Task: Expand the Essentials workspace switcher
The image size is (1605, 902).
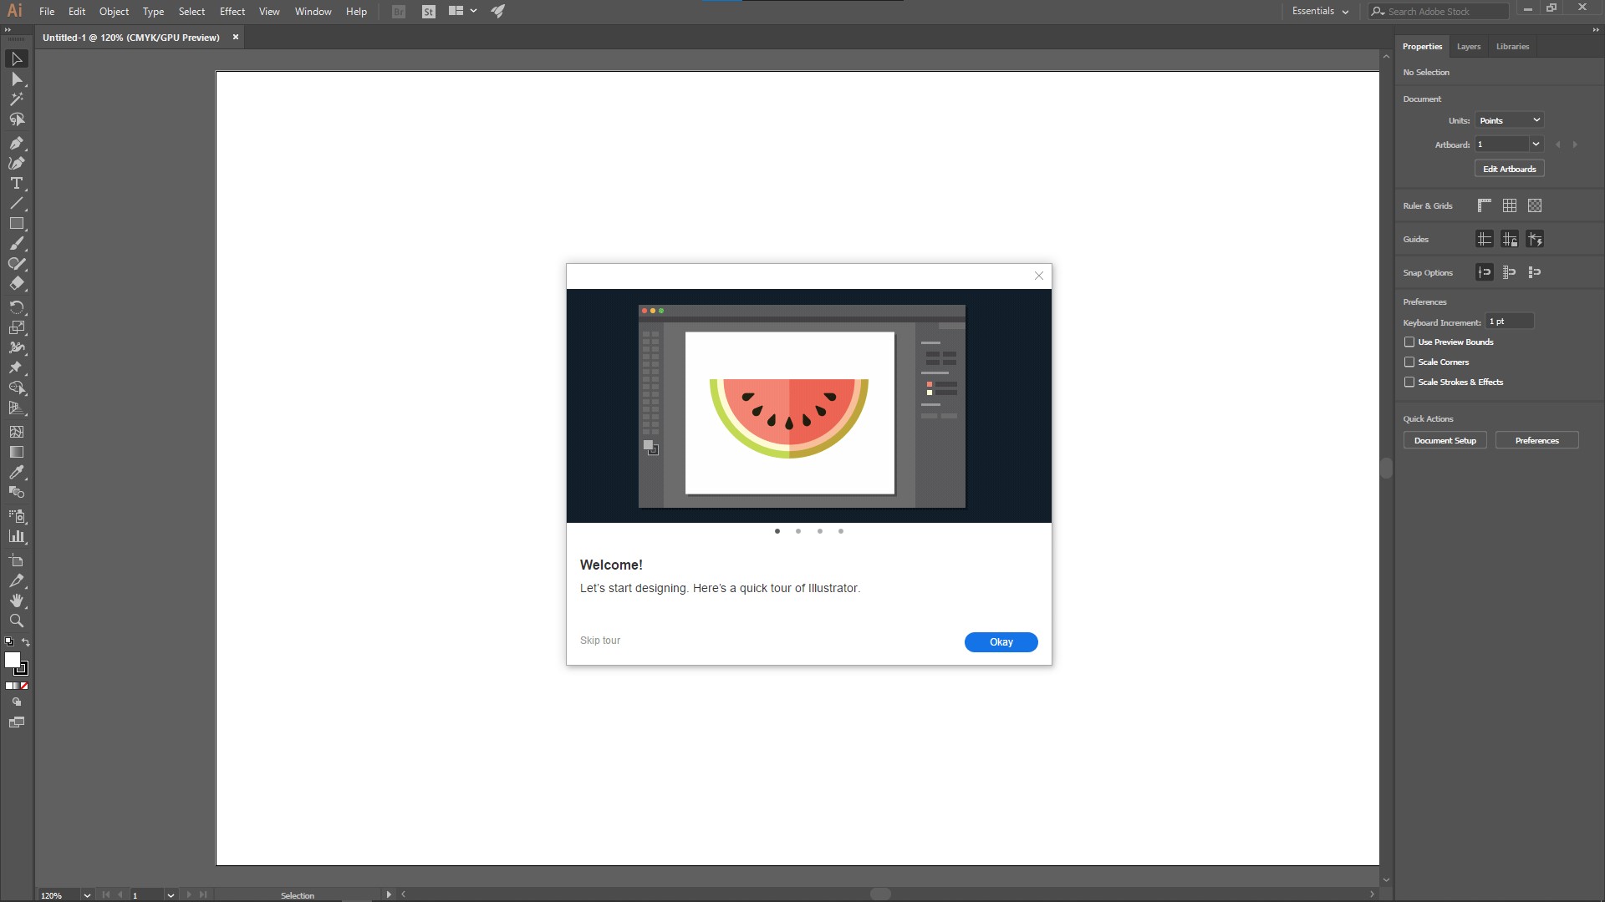Action: [x=1320, y=12]
